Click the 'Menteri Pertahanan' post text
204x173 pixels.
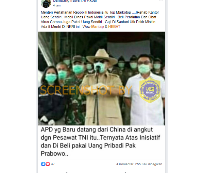[x=100, y=19]
